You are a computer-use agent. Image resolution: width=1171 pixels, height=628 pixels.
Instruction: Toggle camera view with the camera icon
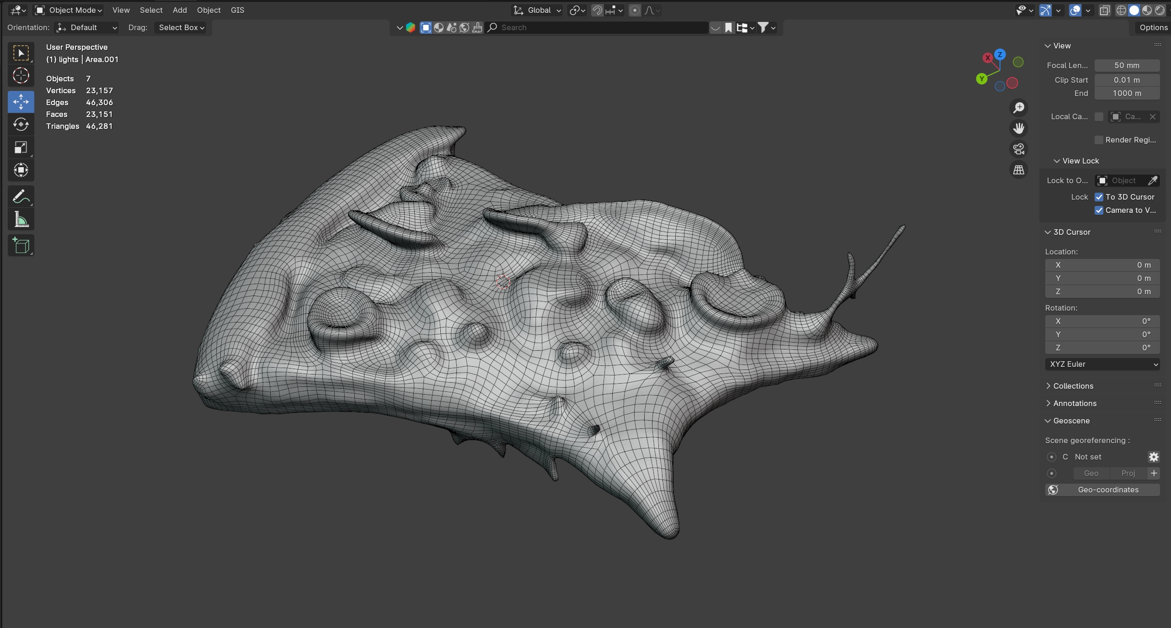tap(1019, 149)
